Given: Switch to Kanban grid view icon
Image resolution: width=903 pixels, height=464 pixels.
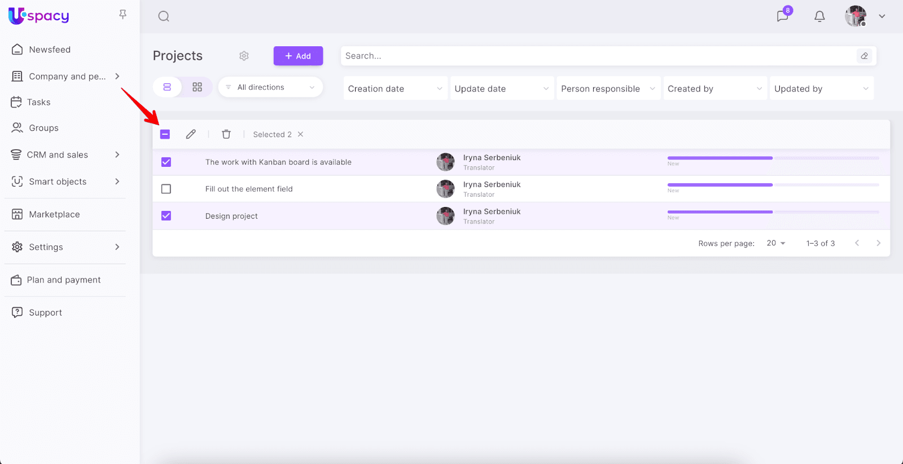Looking at the screenshot, I should 197,87.
